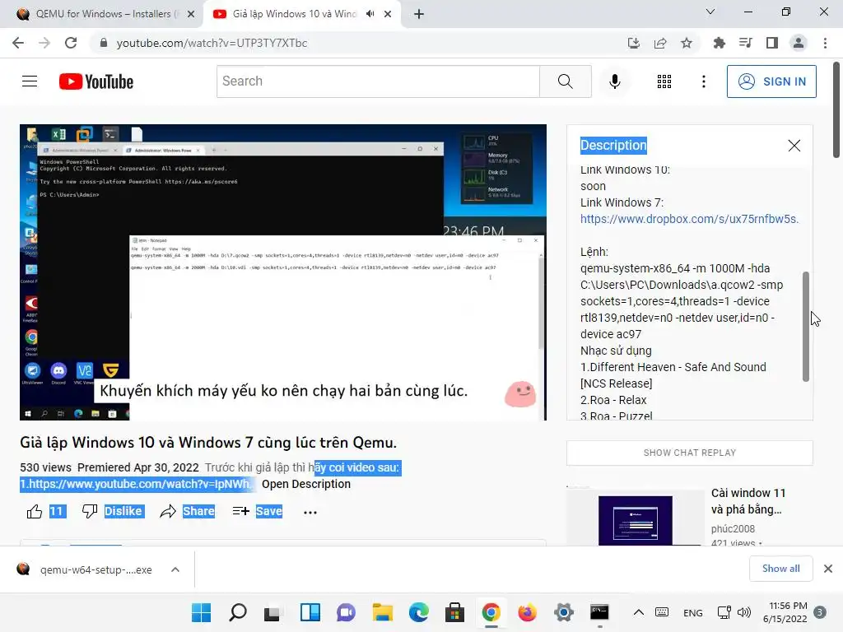This screenshot has width=843, height=632.
Task: Expand the tab search chevron
Action: coord(710,12)
